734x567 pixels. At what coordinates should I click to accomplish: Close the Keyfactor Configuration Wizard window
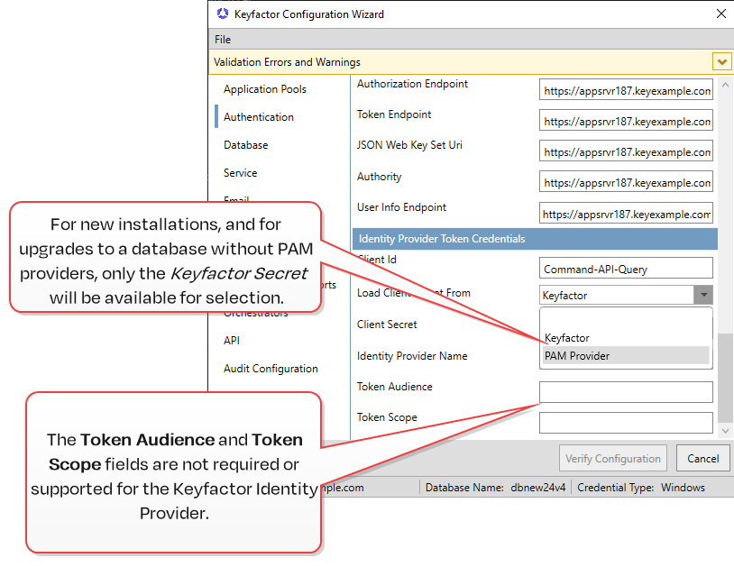click(720, 14)
